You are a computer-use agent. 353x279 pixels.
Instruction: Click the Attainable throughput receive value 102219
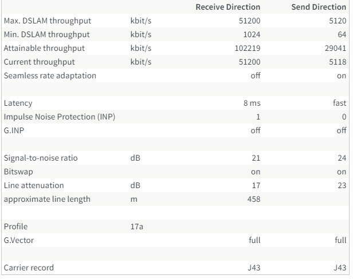[x=248, y=48]
